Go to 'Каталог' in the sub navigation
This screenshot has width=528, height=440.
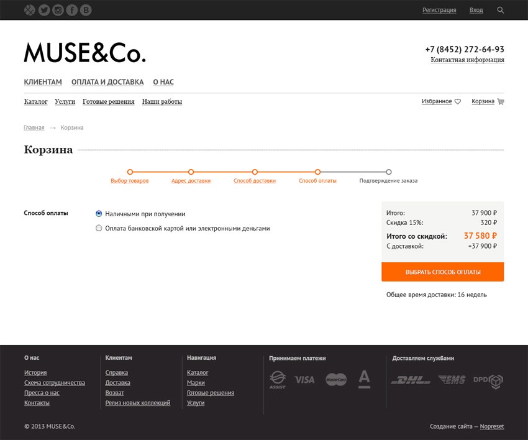[x=35, y=101]
